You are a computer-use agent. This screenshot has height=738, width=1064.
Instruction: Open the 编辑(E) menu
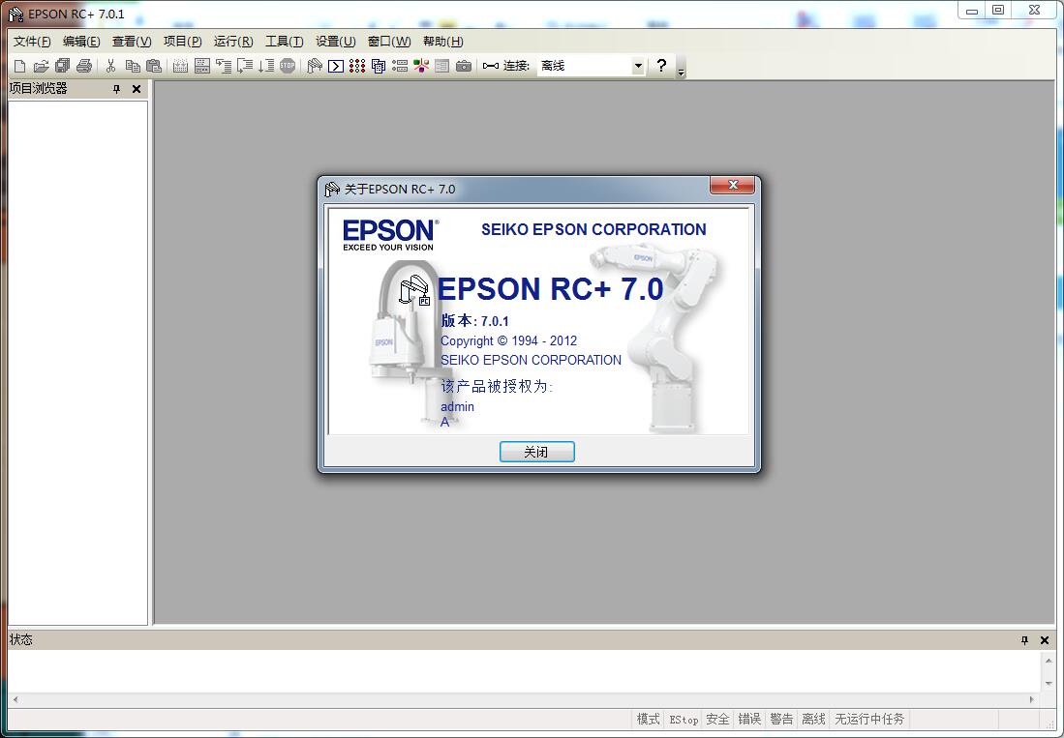[81, 42]
